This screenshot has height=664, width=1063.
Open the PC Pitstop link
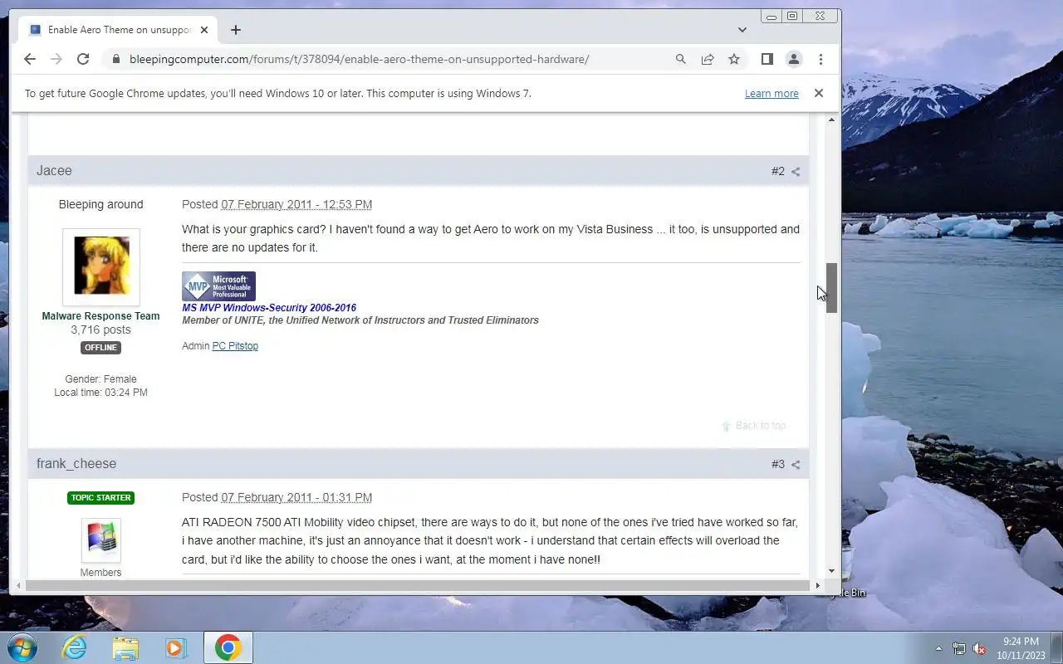235,346
